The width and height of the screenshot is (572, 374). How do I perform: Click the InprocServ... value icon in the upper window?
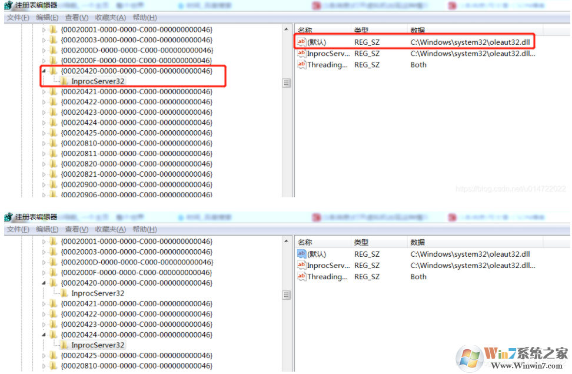(x=301, y=54)
